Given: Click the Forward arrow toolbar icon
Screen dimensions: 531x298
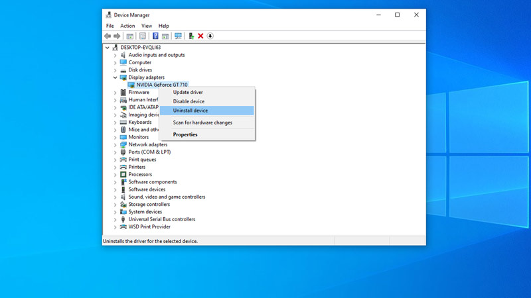Looking at the screenshot, I should point(117,36).
